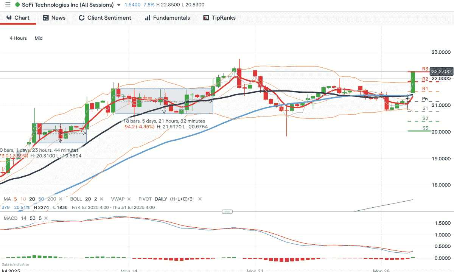Expand the SoFi Technologies instrument dropdown arrow

point(119,5)
